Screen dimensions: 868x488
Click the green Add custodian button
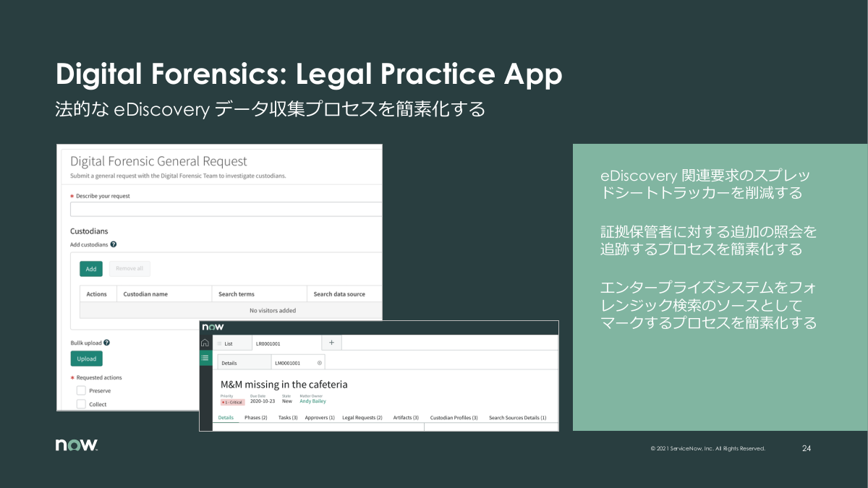90,269
